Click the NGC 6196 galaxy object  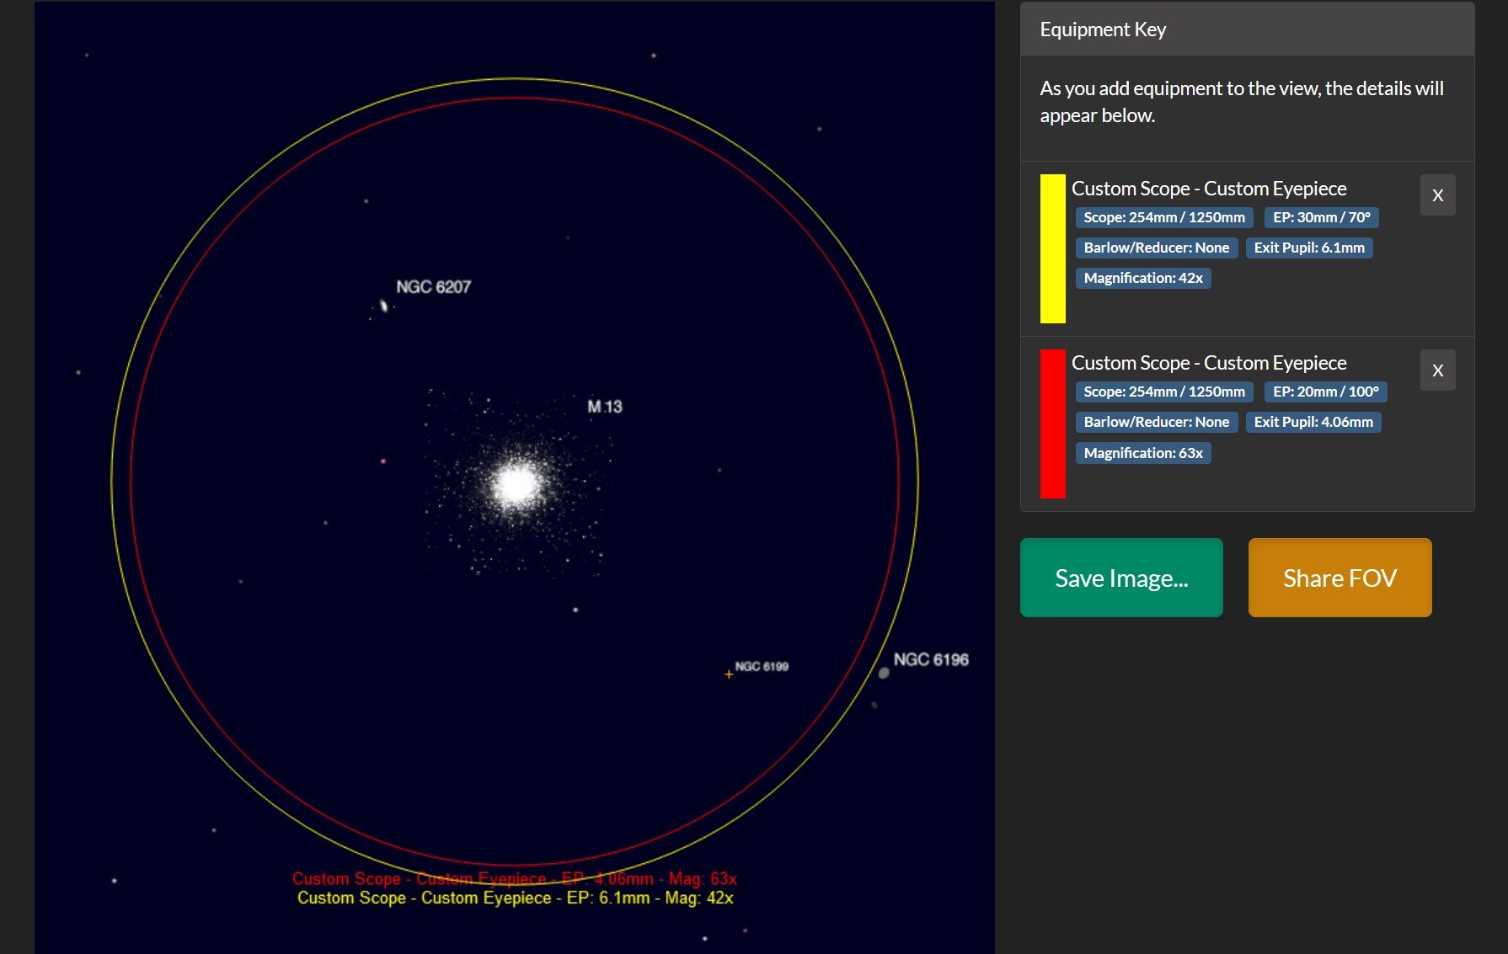(x=884, y=673)
